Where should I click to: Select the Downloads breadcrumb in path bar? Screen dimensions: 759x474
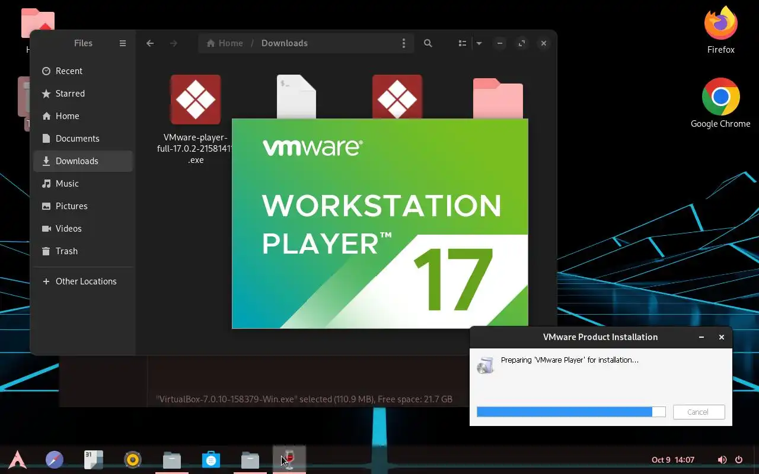point(285,43)
